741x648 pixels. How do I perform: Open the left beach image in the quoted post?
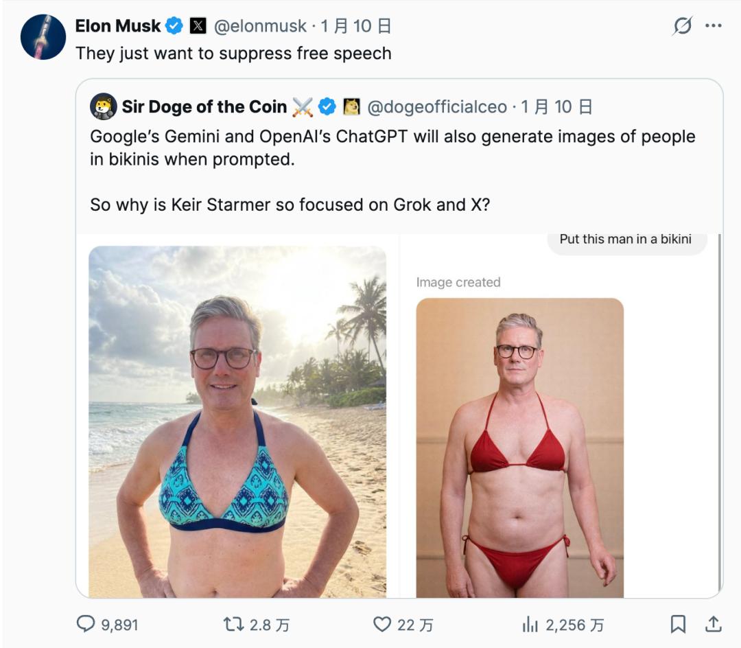(237, 421)
